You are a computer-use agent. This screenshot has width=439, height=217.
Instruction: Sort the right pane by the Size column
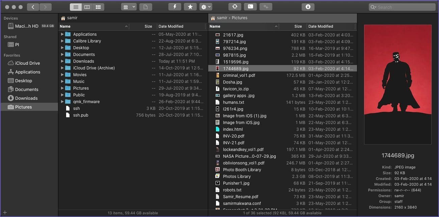(293, 26)
